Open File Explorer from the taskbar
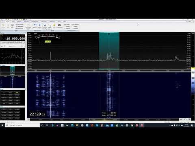The width and height of the screenshot is (195, 146). point(77,125)
